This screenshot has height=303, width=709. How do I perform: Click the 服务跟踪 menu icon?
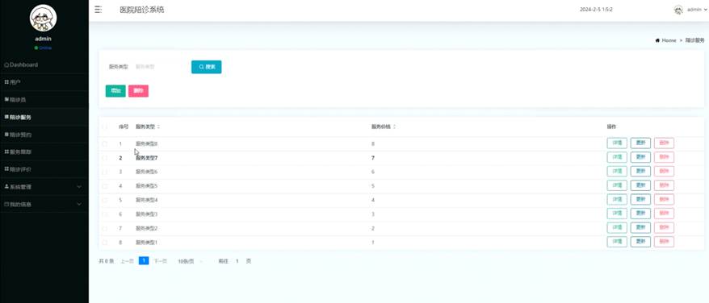pos(6,151)
